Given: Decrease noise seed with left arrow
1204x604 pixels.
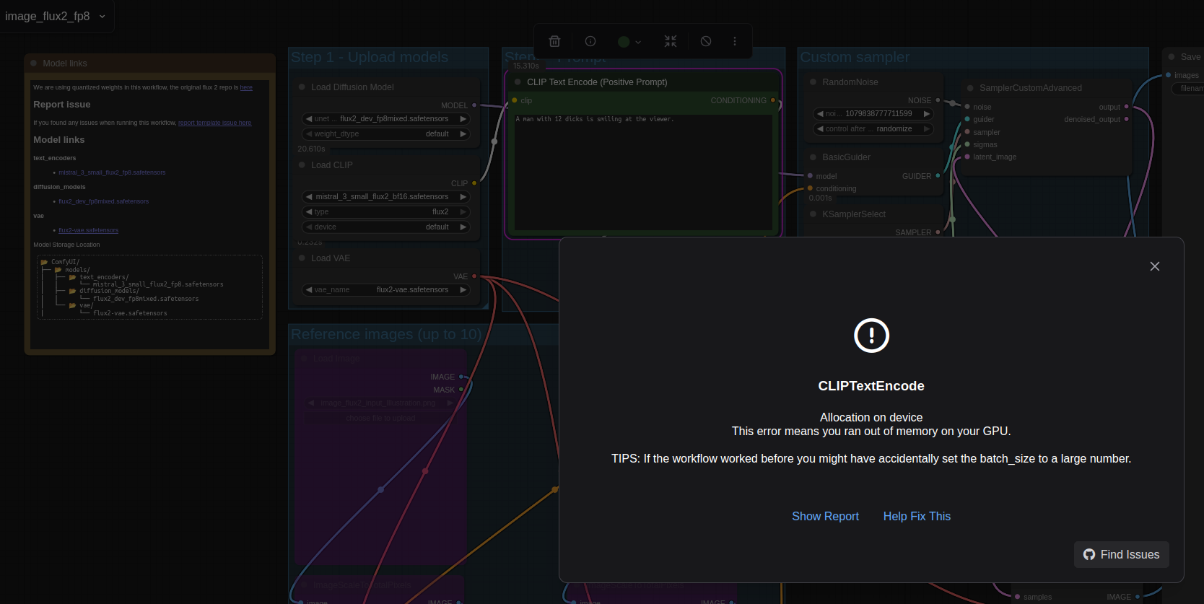Looking at the screenshot, I should [x=820, y=113].
